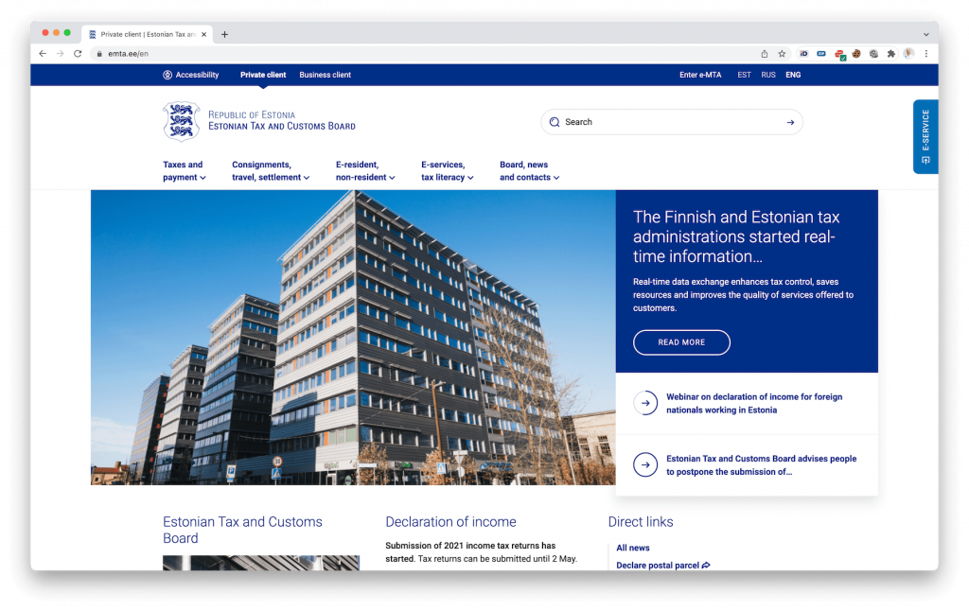
Task: Expand the Taxes and payment menu
Action: click(184, 171)
